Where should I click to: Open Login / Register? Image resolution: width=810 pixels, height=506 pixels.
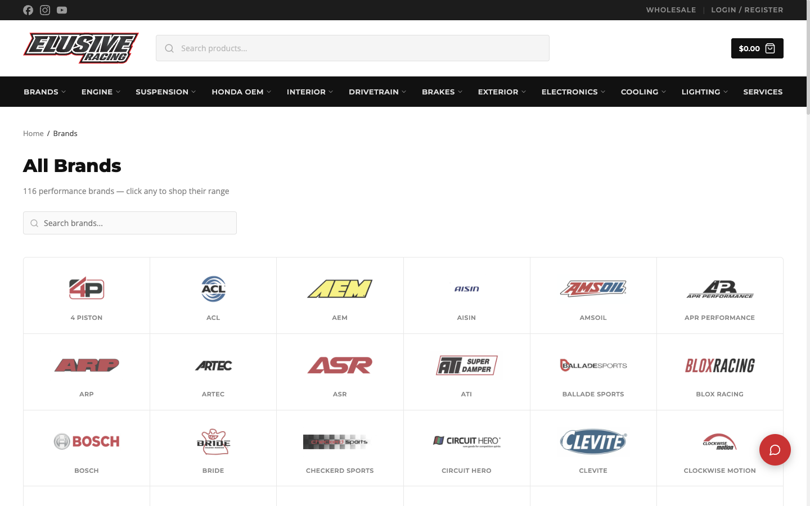(747, 10)
